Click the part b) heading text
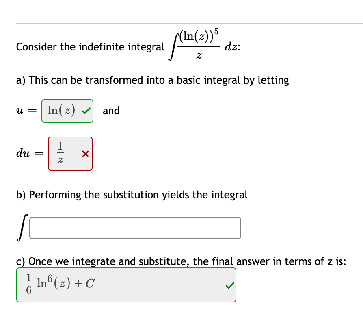The height and width of the screenshot is (317, 363). coord(131,195)
